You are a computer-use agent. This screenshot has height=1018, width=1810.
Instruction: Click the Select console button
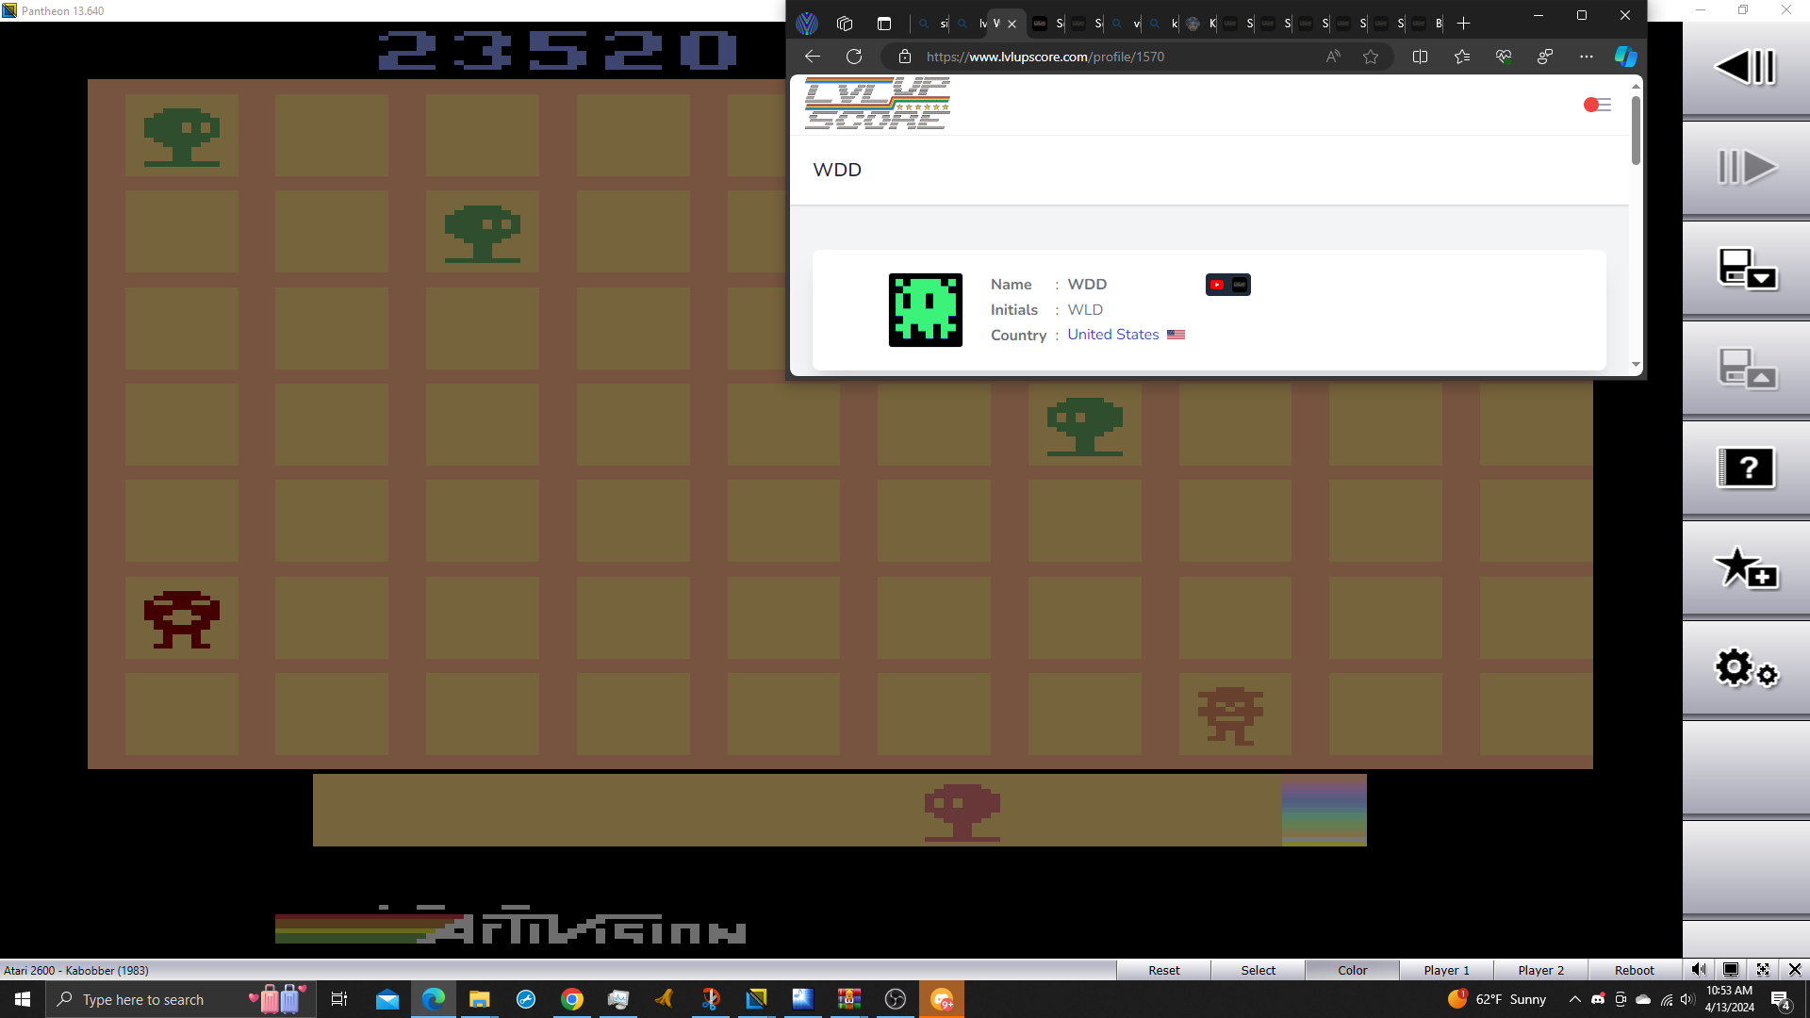point(1258,970)
